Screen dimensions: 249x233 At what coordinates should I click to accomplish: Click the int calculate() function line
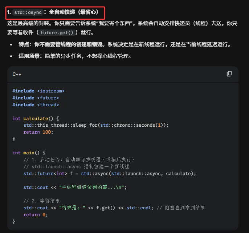click(36, 118)
